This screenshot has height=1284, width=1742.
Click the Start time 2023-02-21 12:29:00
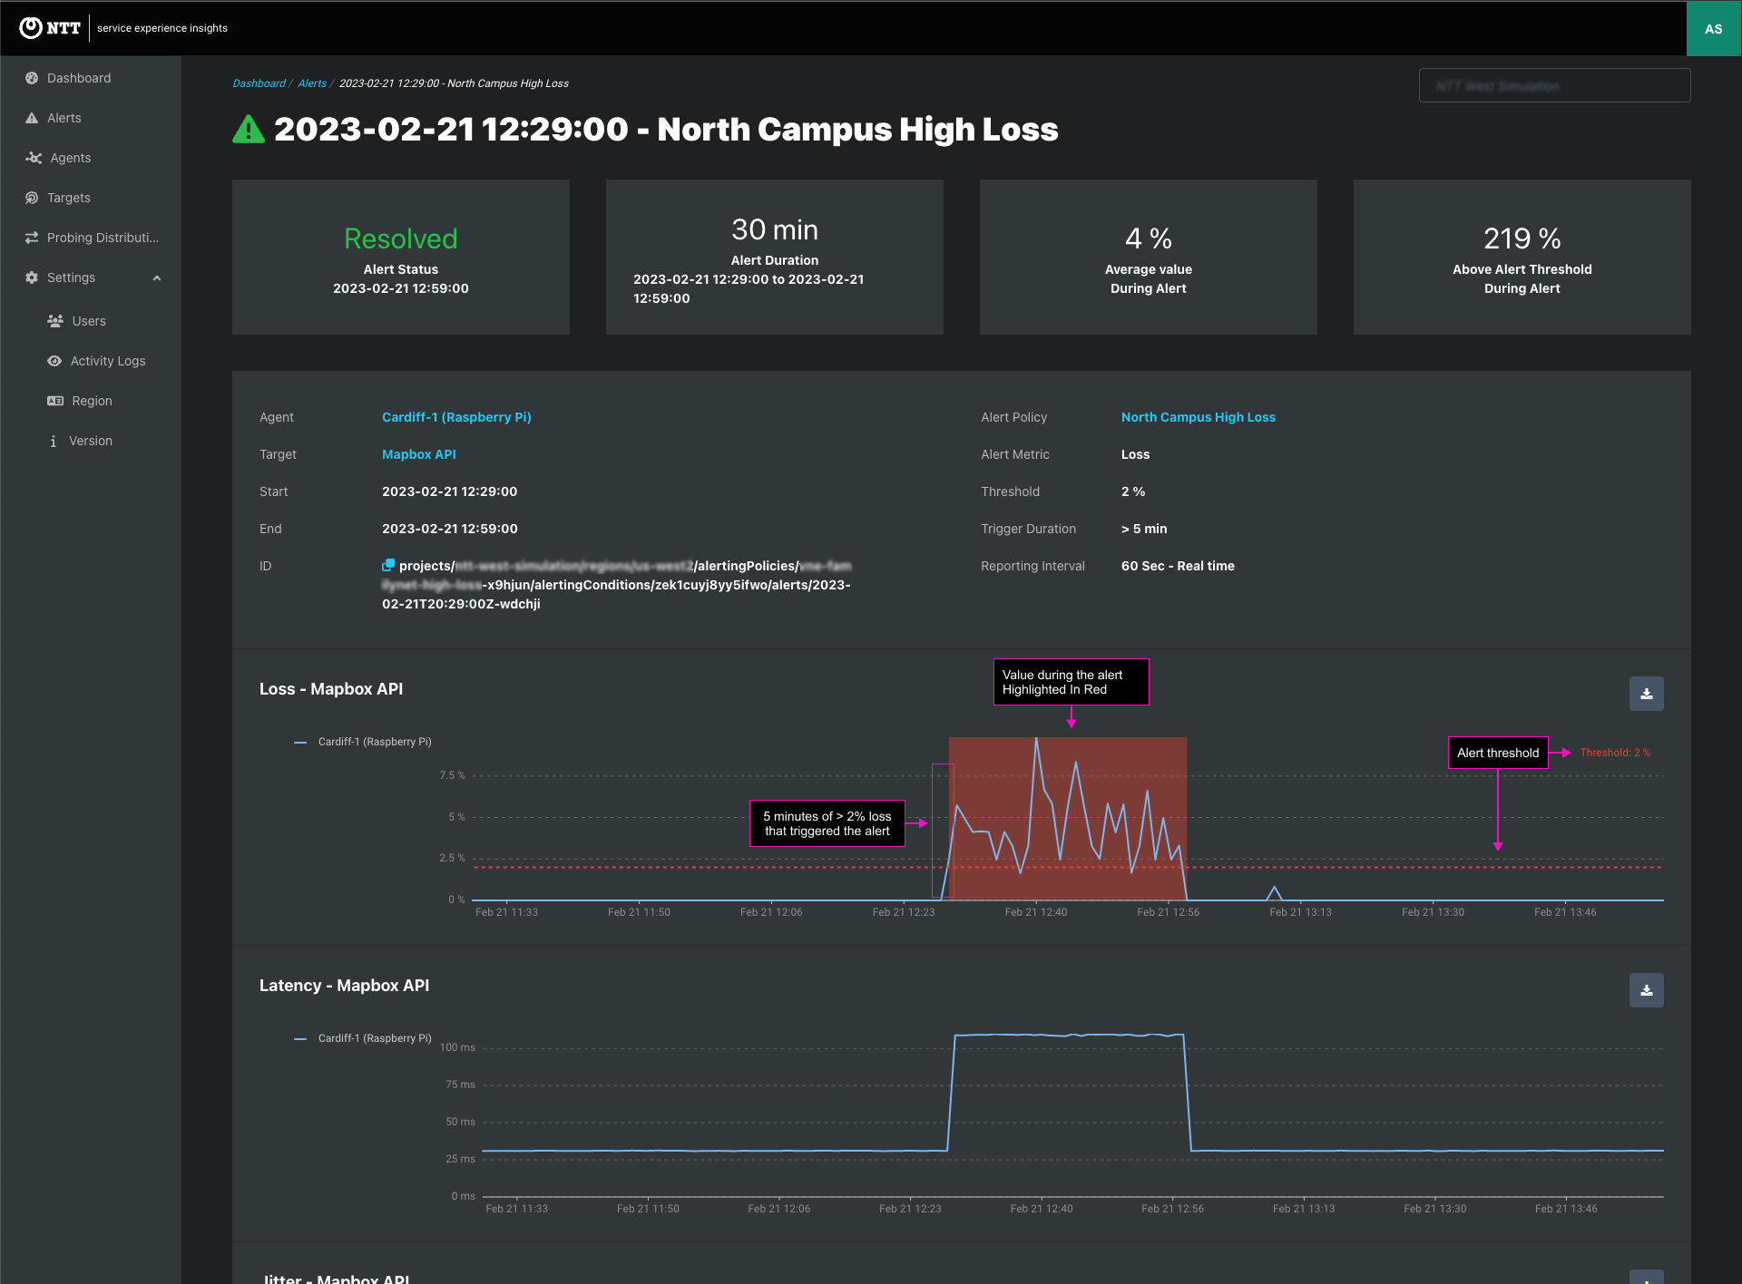449,491
